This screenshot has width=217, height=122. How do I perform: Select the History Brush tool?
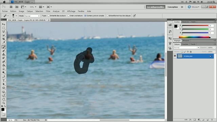[x=4, y=58]
